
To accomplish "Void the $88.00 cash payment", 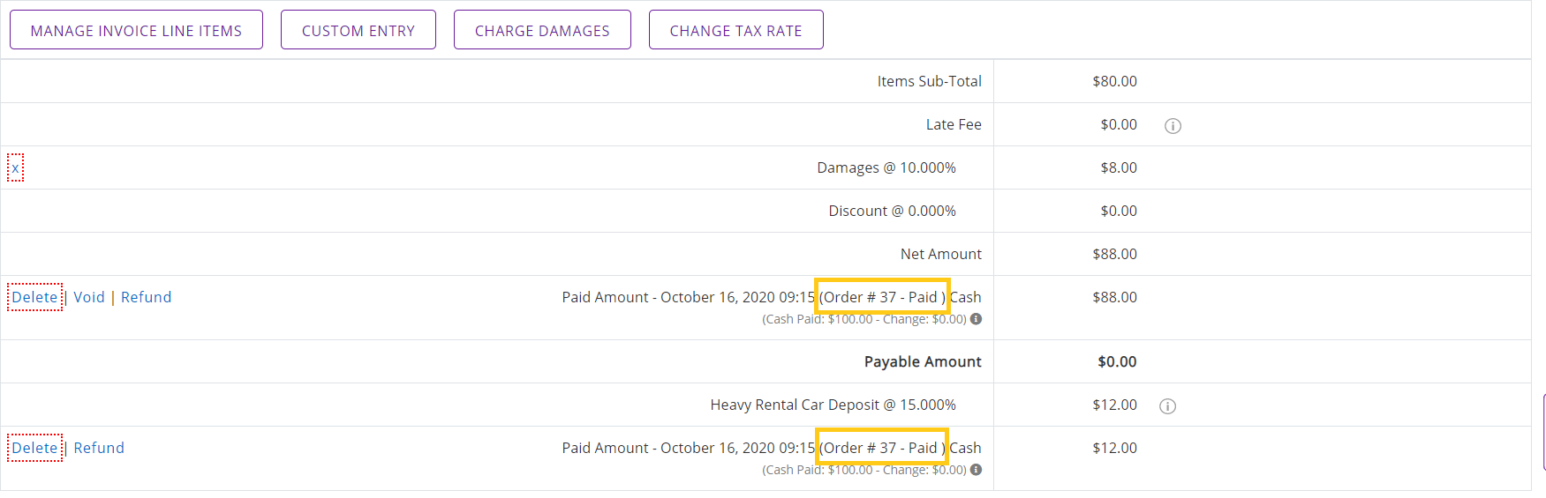I will (x=89, y=297).
